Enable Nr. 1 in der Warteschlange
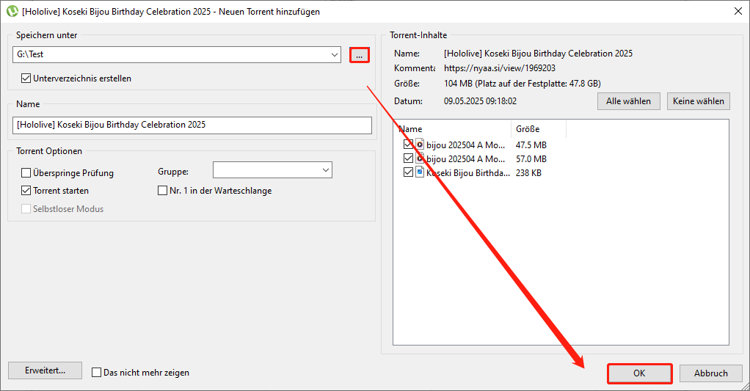750x391 pixels. 163,190
